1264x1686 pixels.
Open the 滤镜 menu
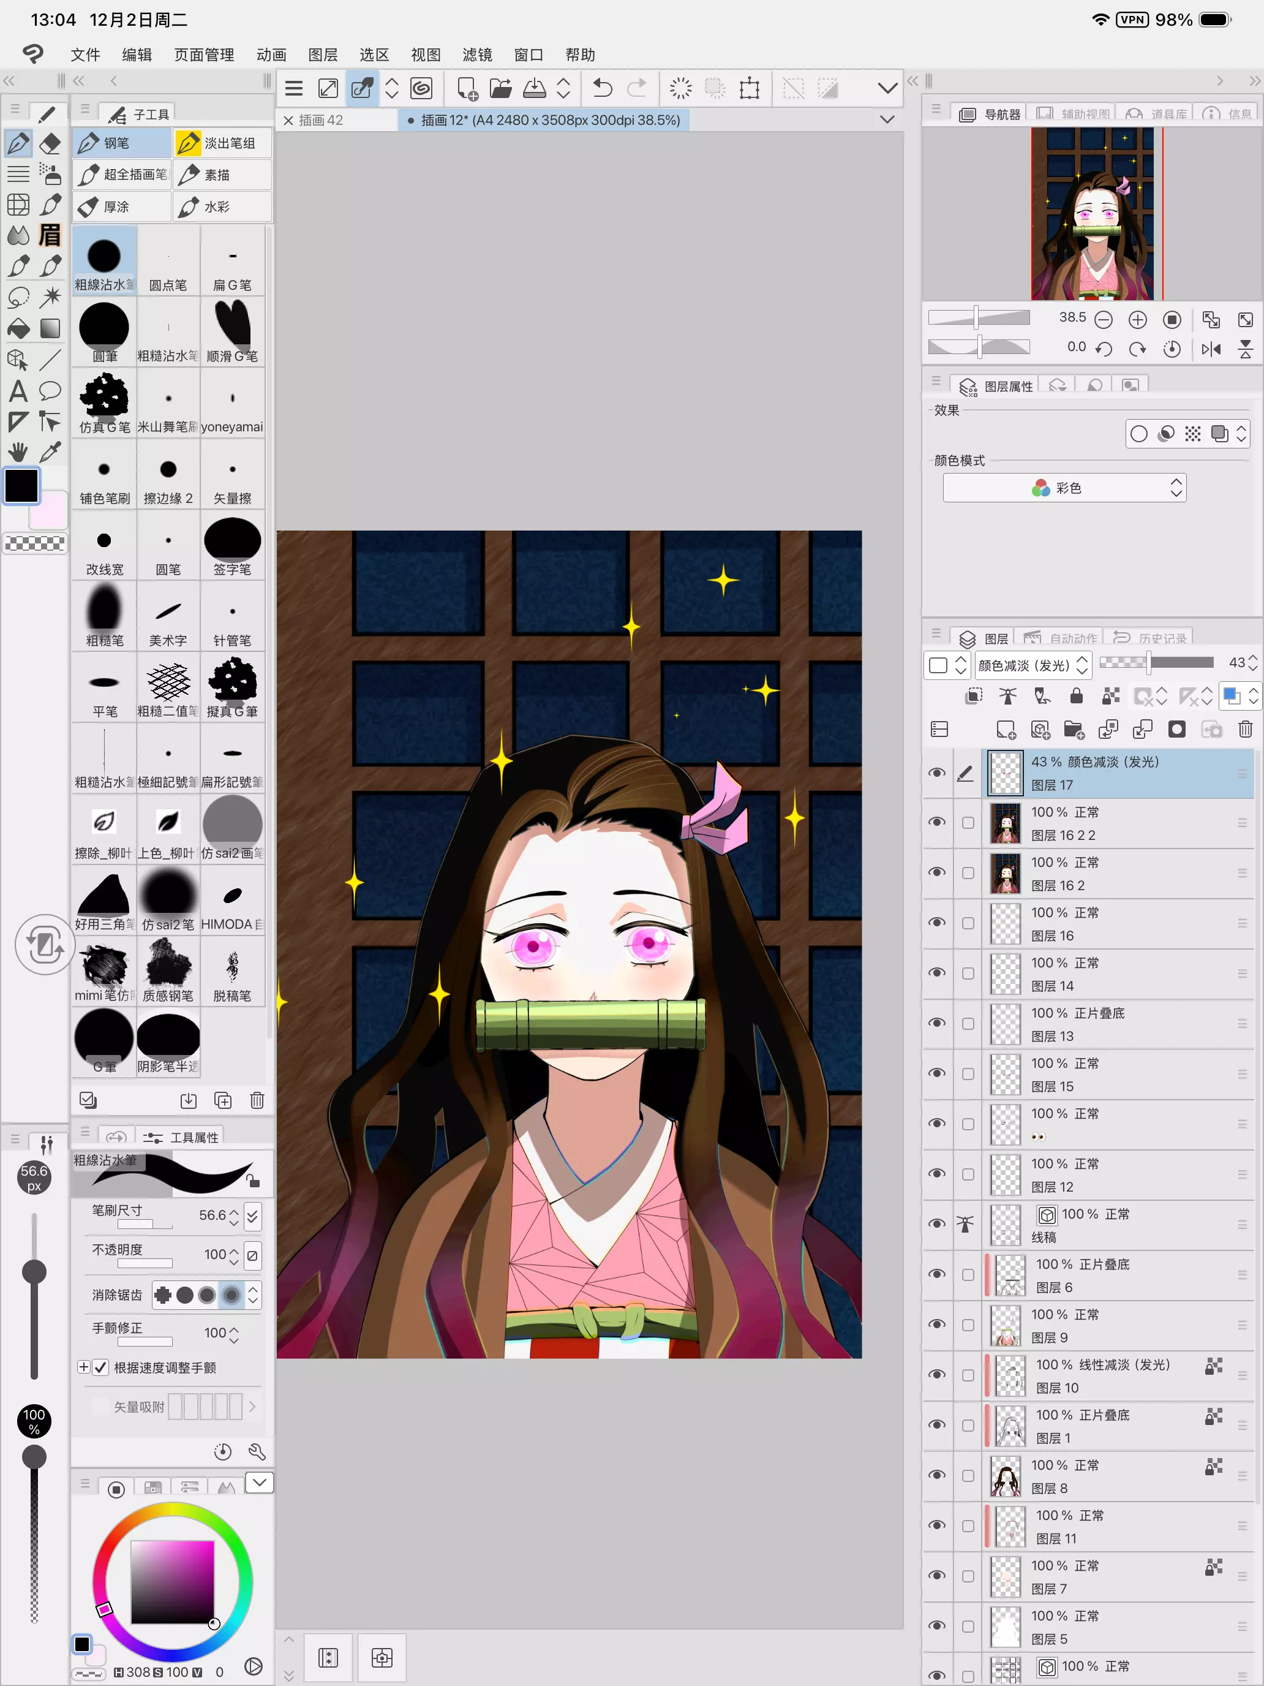[x=477, y=55]
